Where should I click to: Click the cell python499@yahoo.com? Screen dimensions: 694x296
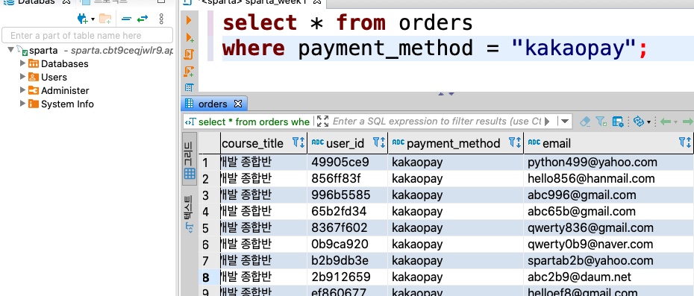(x=608, y=163)
